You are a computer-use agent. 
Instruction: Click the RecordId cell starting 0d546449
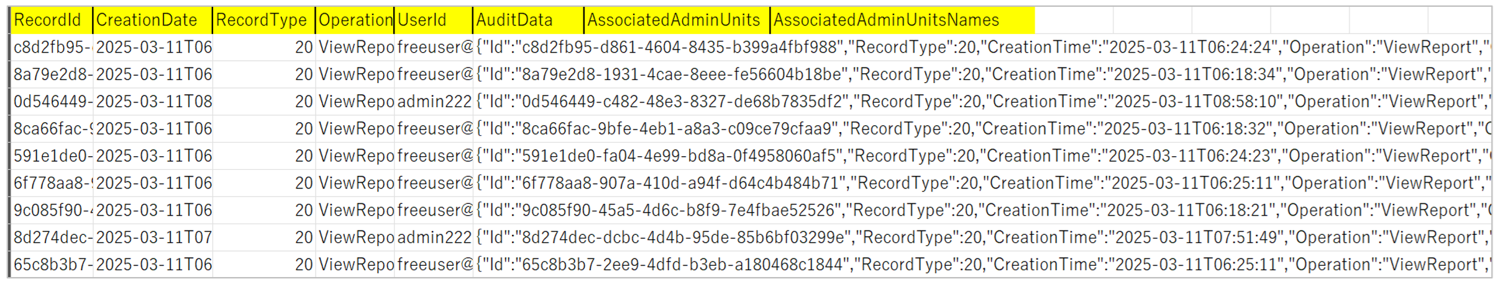click(x=52, y=102)
